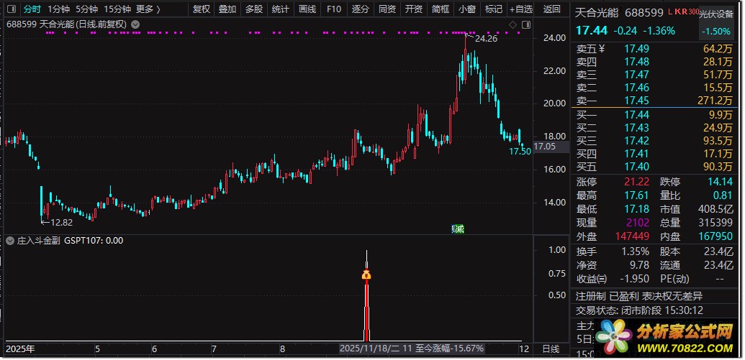
Task: Click the 至今涨幅-15.67% date readout
Action: click(412, 349)
